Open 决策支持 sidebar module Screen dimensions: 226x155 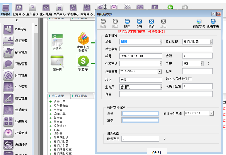click(x=15, y=133)
